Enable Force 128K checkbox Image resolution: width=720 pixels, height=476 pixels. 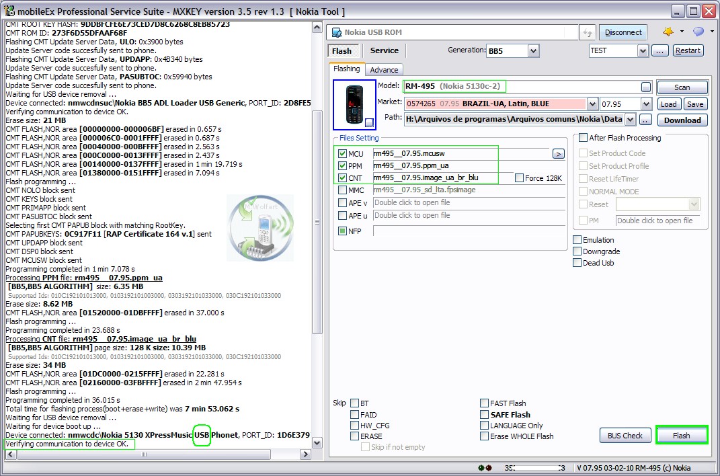click(519, 177)
